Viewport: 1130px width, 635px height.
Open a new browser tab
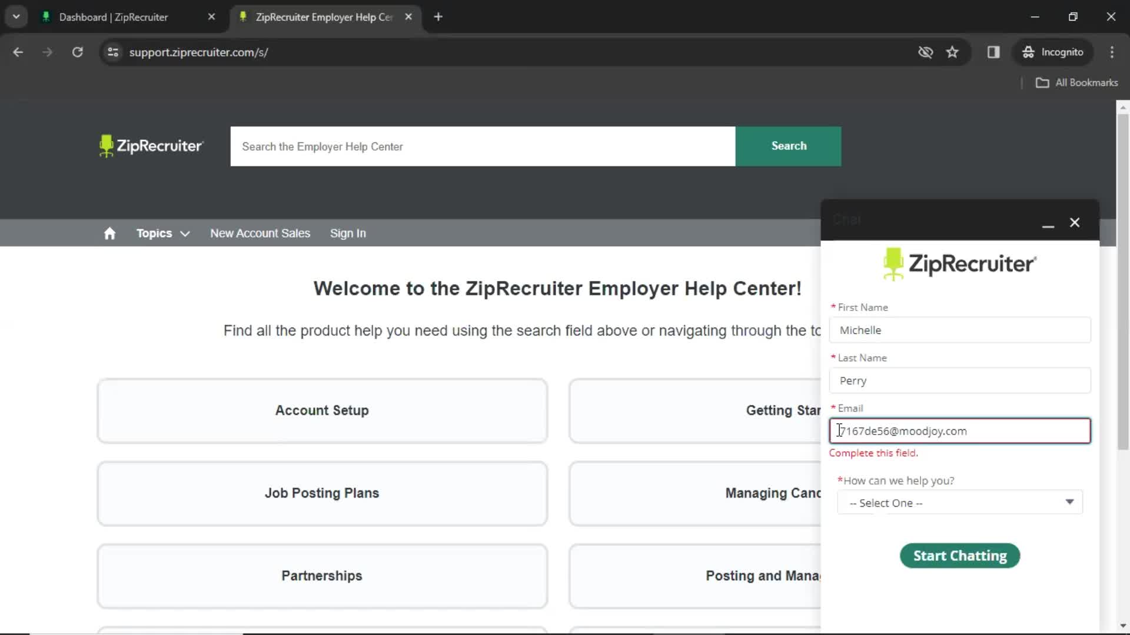(x=438, y=17)
